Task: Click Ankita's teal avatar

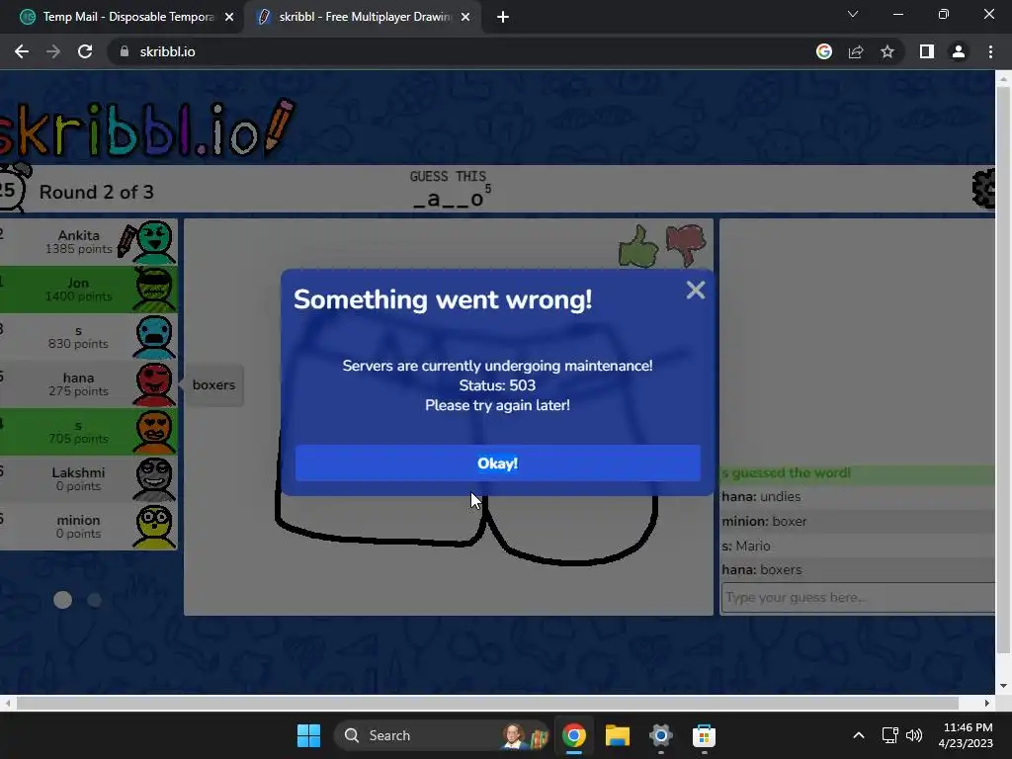Action: coord(154,242)
